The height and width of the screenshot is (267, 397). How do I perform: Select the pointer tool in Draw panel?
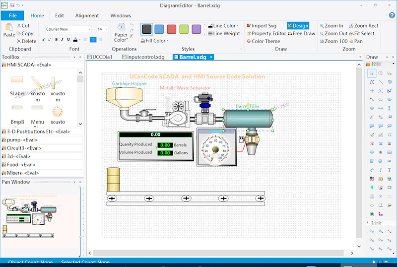coord(372,73)
